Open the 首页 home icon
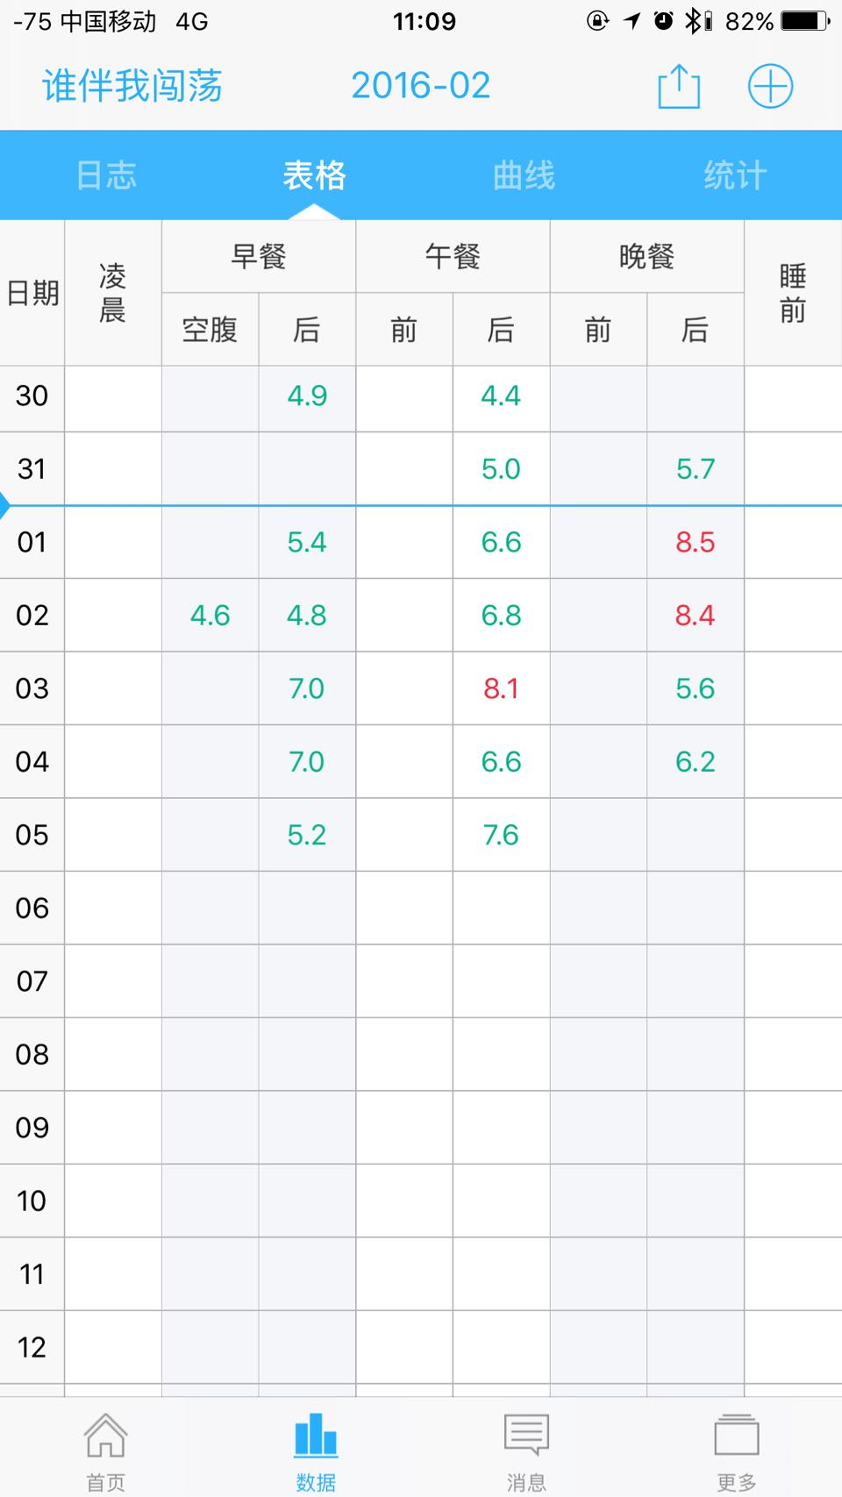The height and width of the screenshot is (1497, 842). 105,1436
